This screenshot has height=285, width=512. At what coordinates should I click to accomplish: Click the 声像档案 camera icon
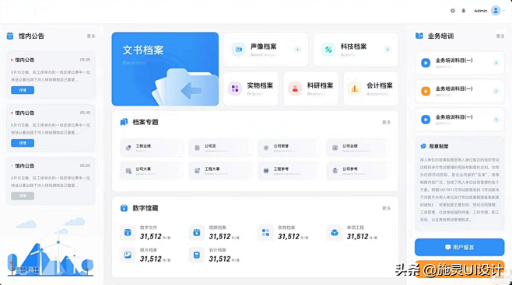(239, 50)
